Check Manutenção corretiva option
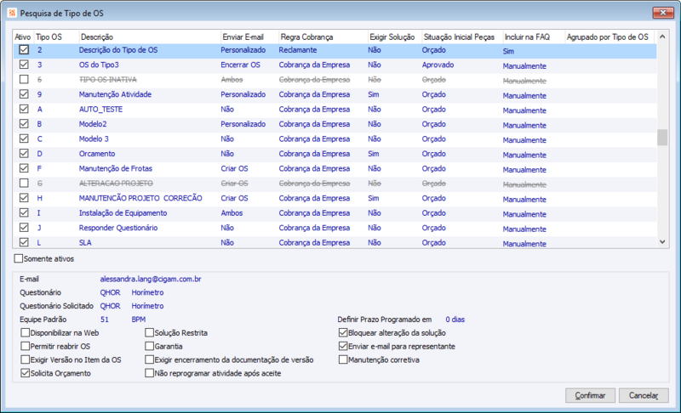 343,359
